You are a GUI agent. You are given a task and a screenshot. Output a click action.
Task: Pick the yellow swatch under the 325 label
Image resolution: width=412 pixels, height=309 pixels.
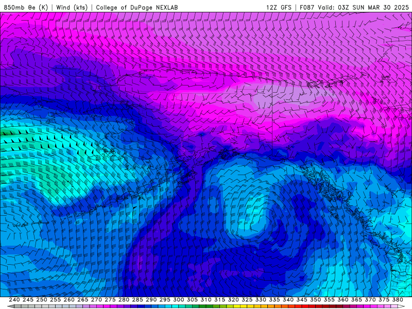[x=244, y=306]
